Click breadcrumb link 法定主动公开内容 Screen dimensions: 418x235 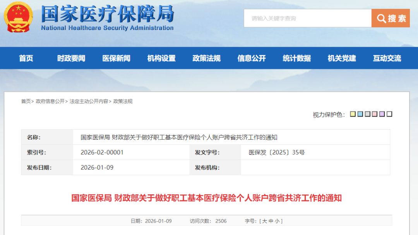89,101
